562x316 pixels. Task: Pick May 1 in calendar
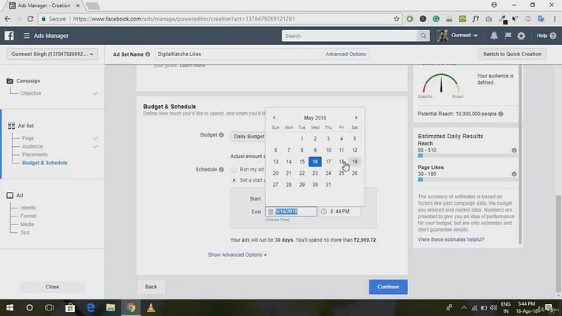tap(302, 138)
